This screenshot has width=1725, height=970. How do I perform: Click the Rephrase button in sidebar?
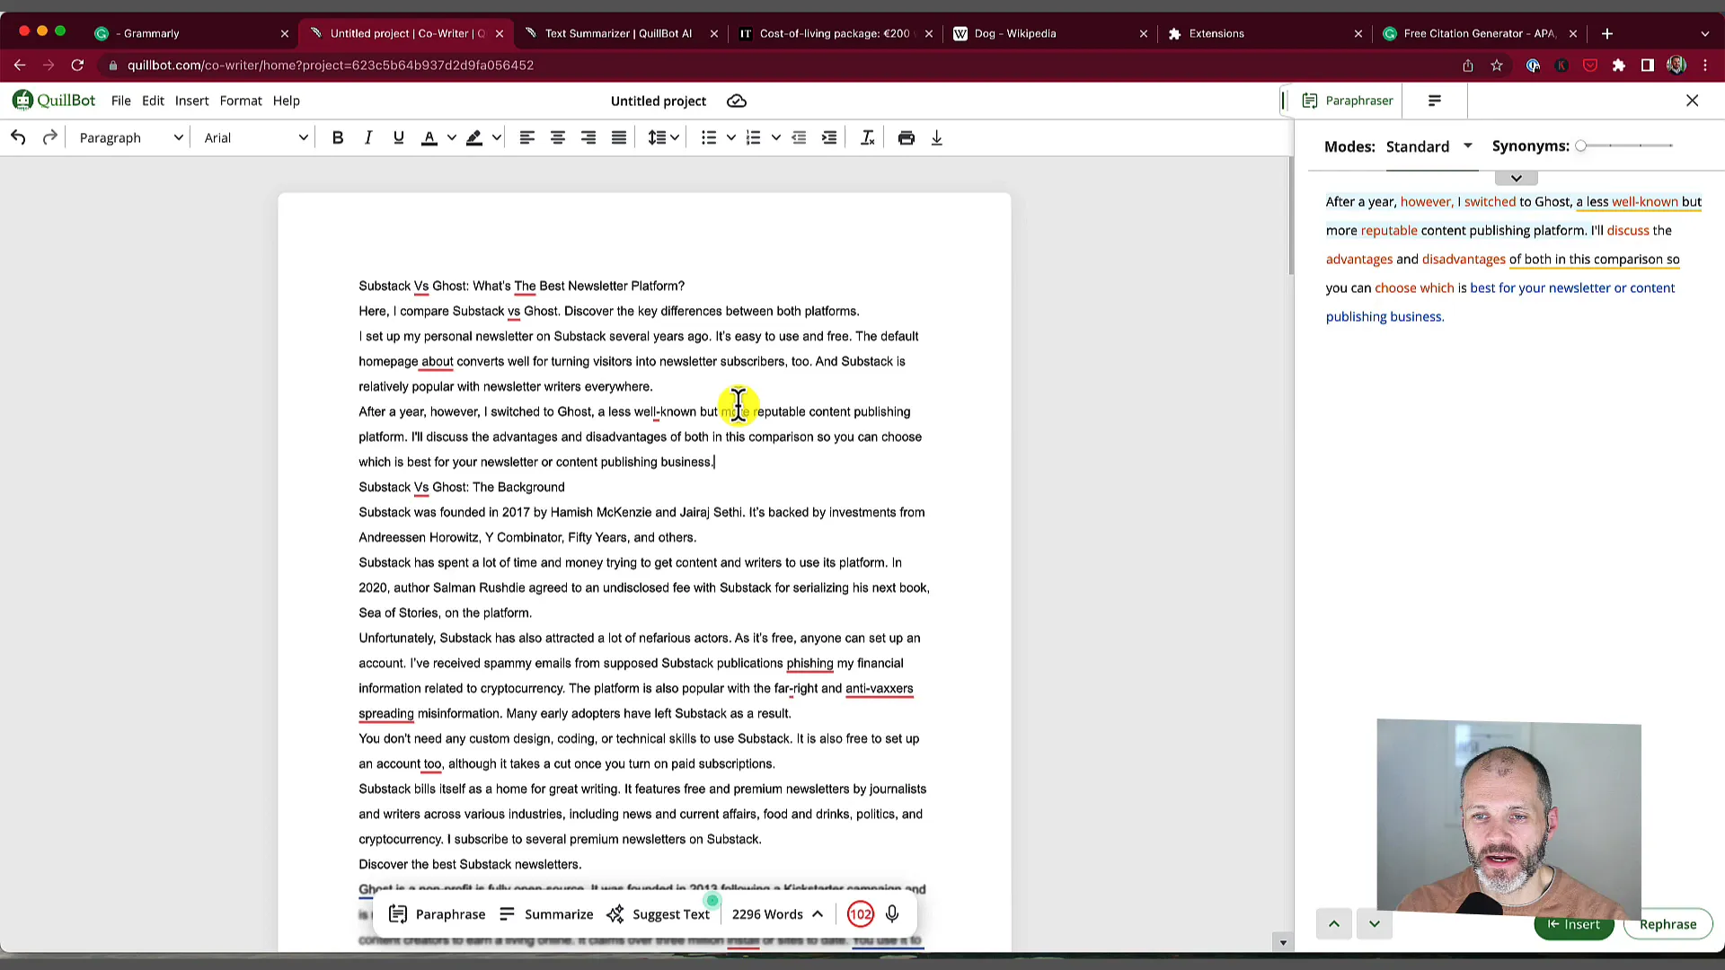pyautogui.click(x=1667, y=924)
